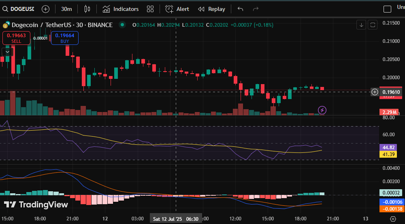The height and width of the screenshot is (224, 405).
Task: Click the redo arrow icon
Action: point(256,9)
